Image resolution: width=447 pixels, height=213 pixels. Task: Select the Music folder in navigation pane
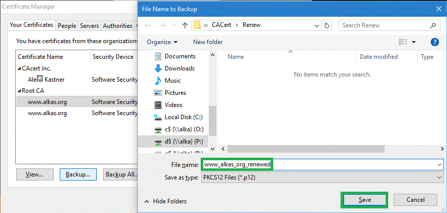point(172,81)
